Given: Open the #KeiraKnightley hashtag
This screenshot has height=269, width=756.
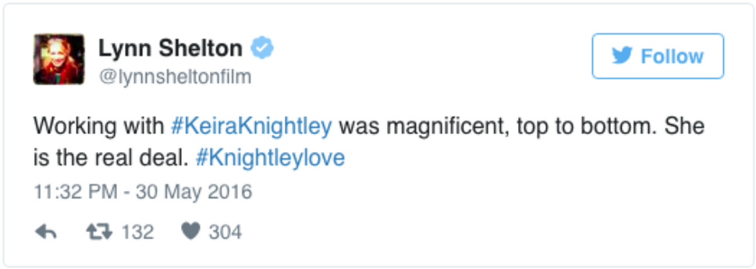Looking at the screenshot, I should pyautogui.click(x=251, y=126).
